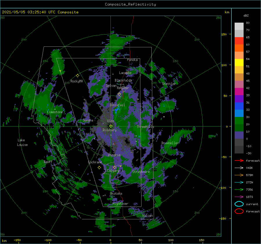Pick the purple 36-39 dBZ swatch

pos(239,99)
